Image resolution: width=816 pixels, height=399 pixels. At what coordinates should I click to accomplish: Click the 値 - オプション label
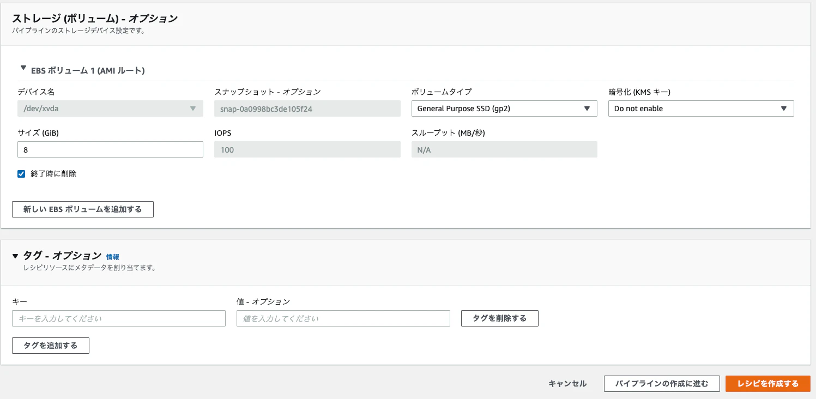tap(263, 301)
